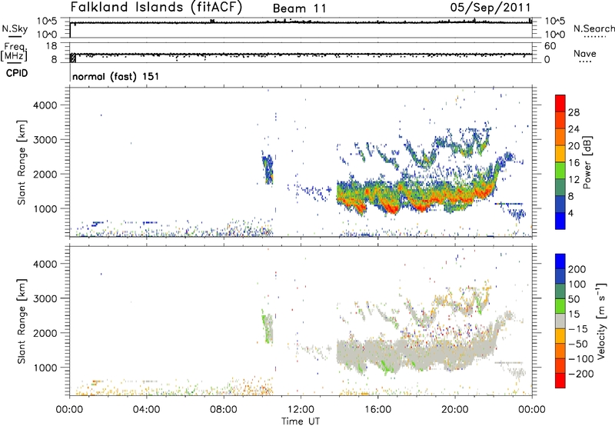Click the '-200' velocity colorbar tick
The image size is (615, 426).
point(581,374)
